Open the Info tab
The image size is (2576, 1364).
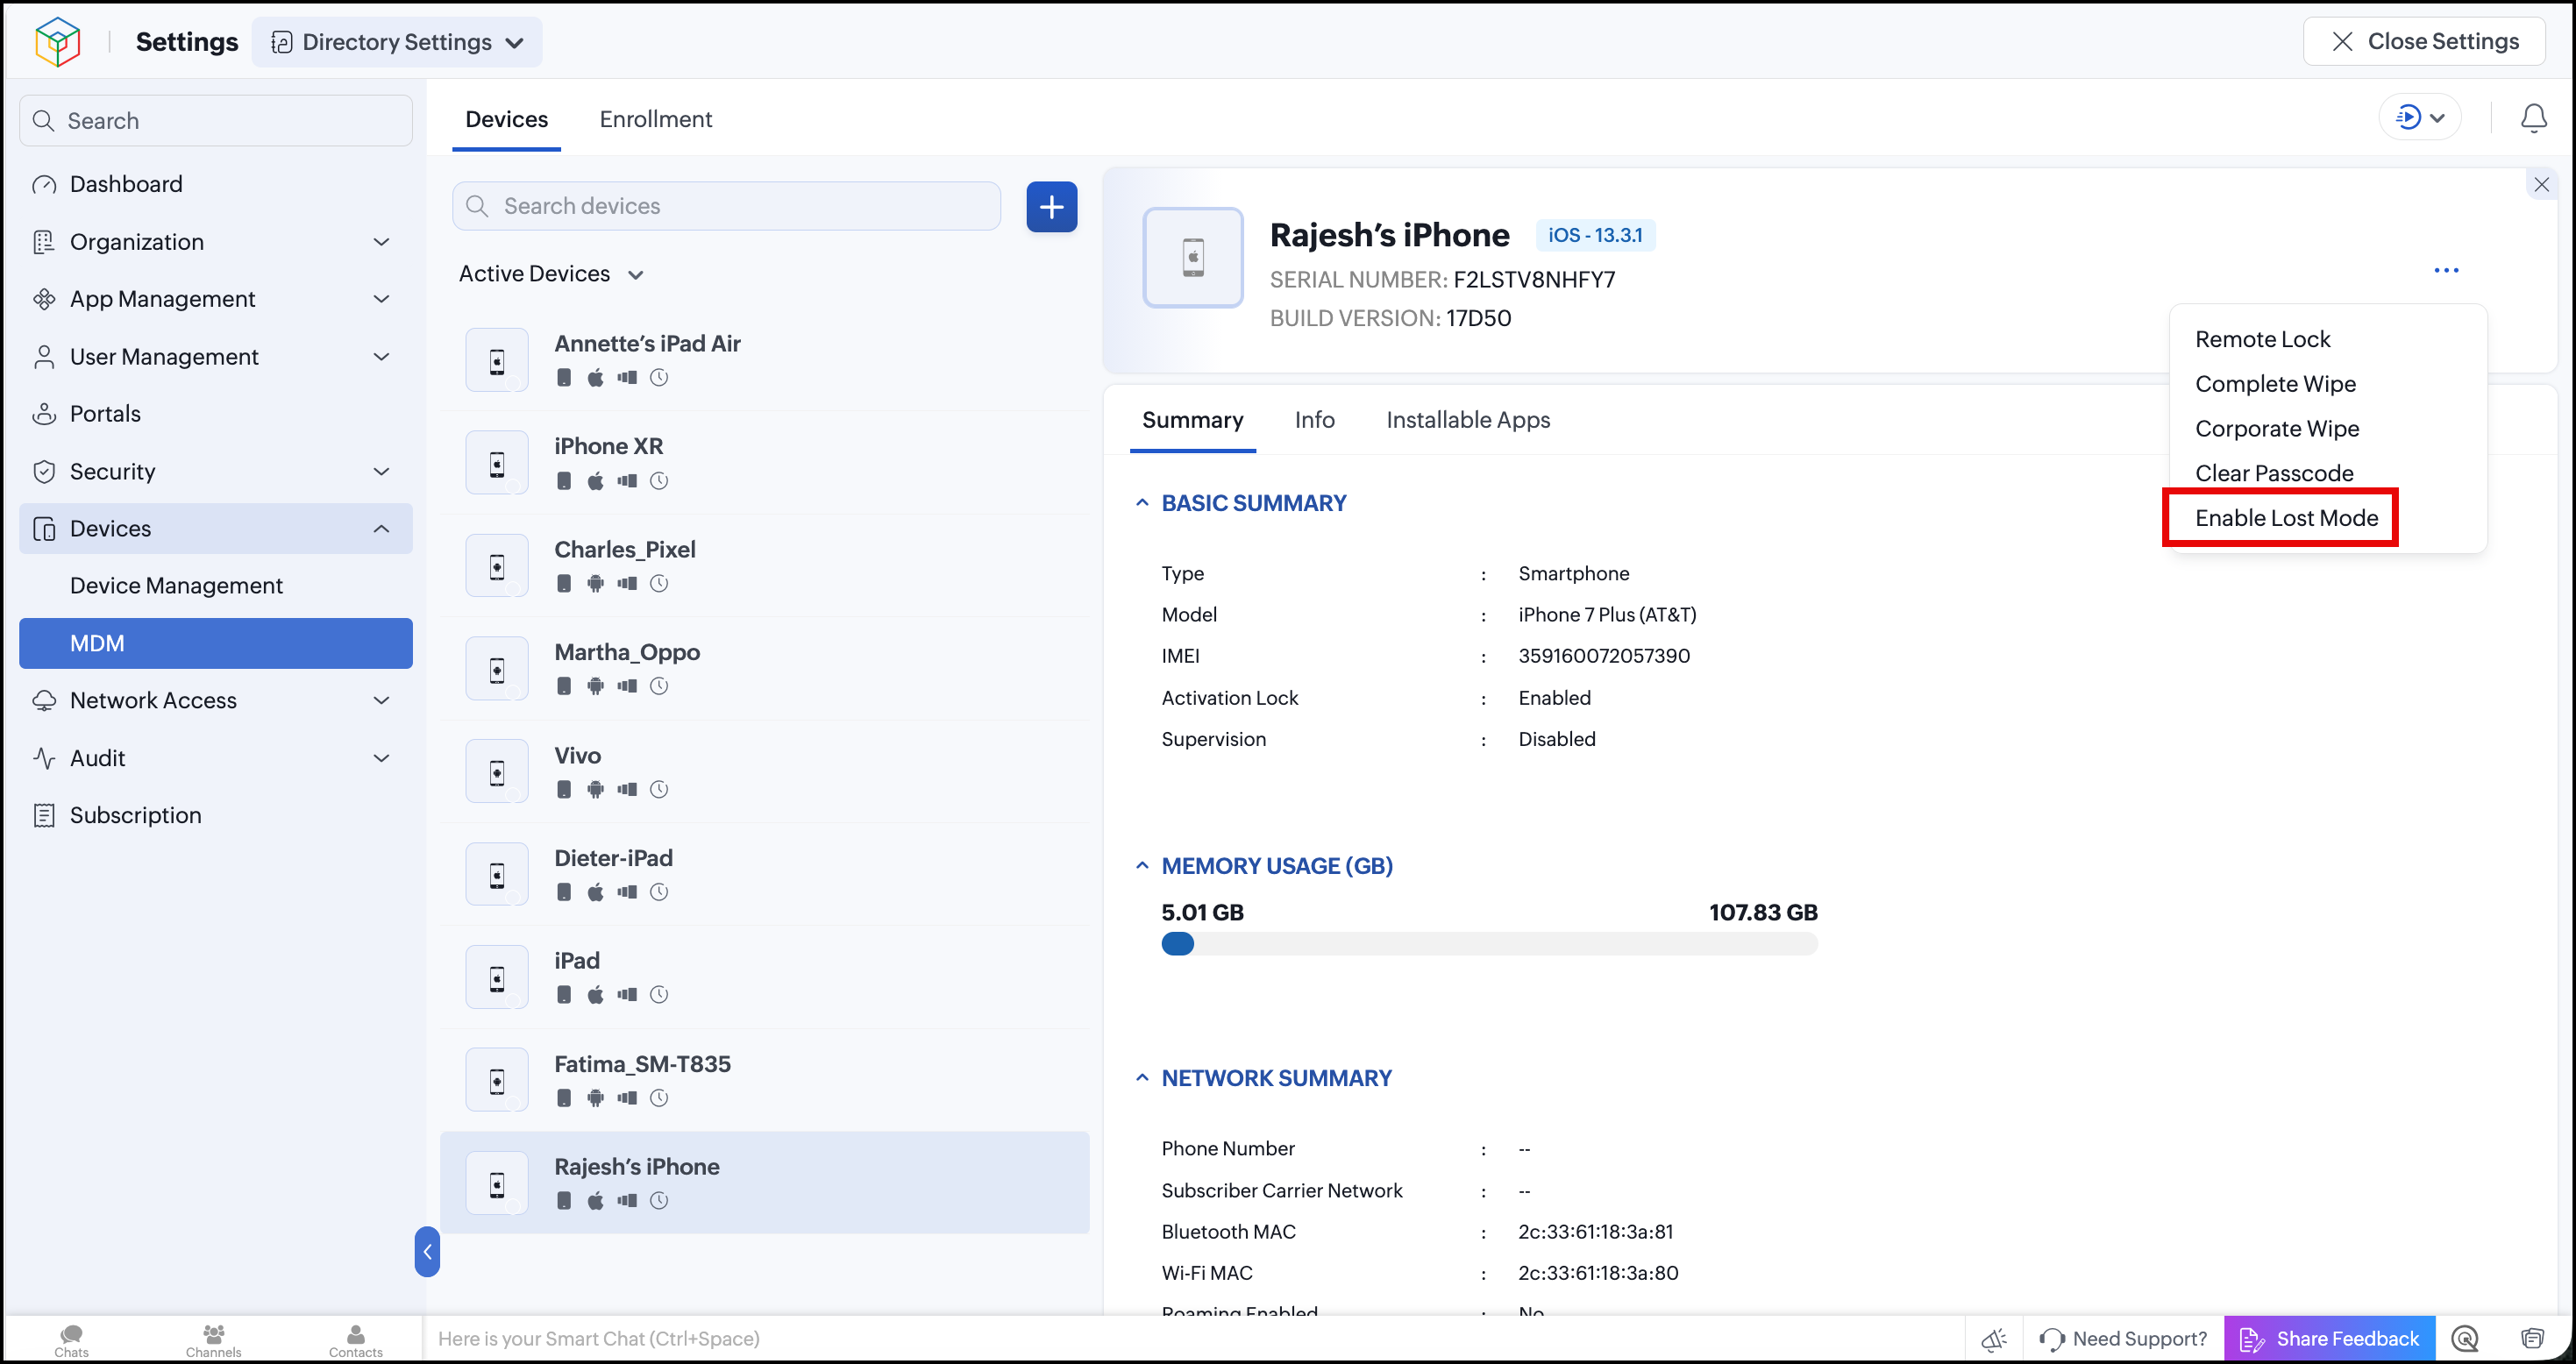click(1314, 420)
